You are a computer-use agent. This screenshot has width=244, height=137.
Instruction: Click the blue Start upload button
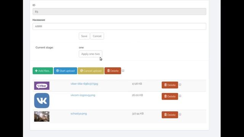(x=65, y=71)
